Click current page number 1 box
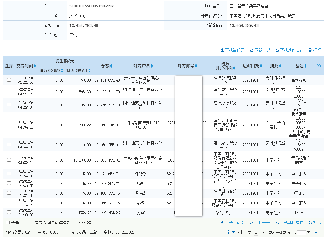This screenshot has width=325, height=238. (256, 232)
